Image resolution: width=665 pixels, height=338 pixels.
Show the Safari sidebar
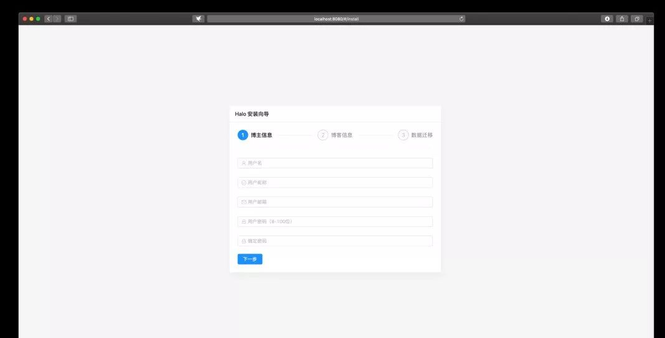[70, 19]
